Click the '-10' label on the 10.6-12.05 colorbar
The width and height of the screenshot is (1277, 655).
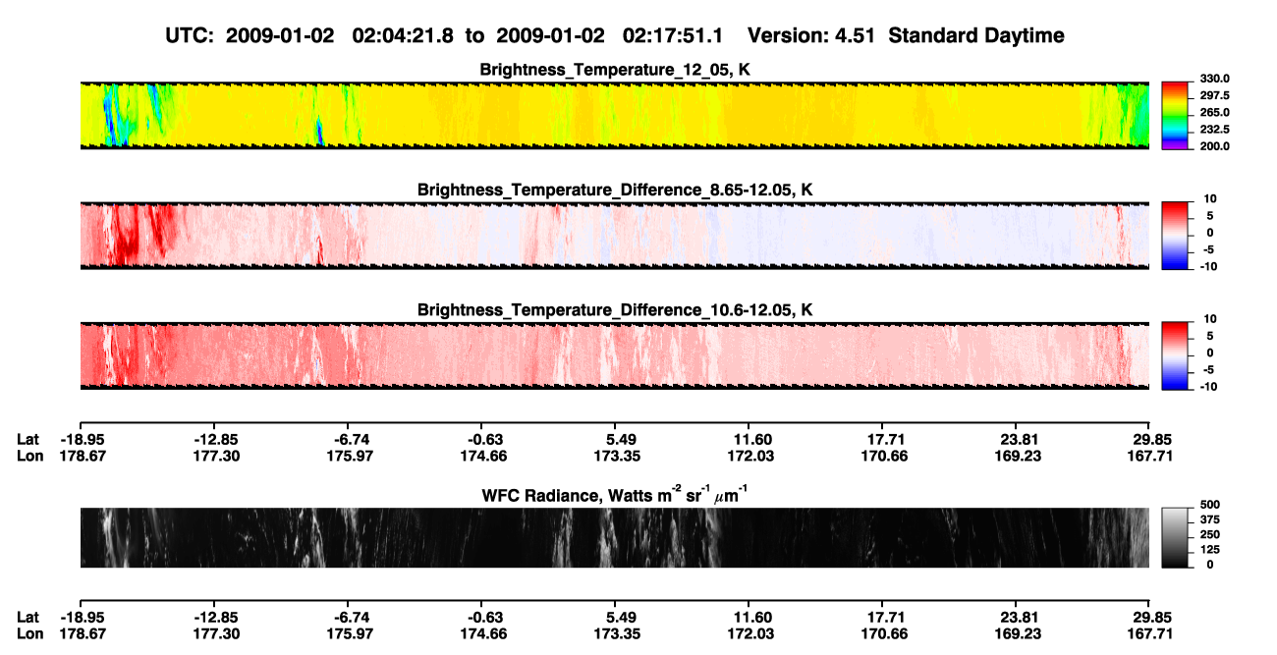(x=1207, y=385)
